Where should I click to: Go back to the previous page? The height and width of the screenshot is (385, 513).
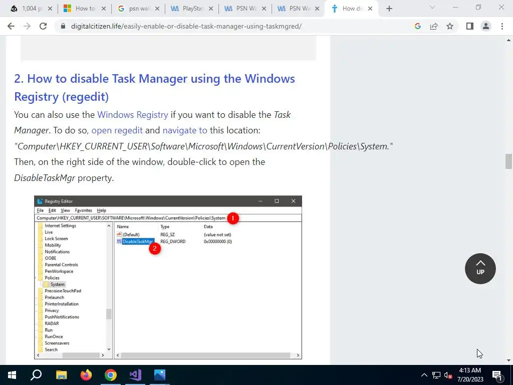(11, 26)
